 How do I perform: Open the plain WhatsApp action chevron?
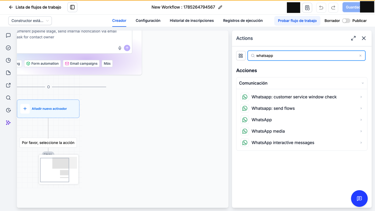361,120
